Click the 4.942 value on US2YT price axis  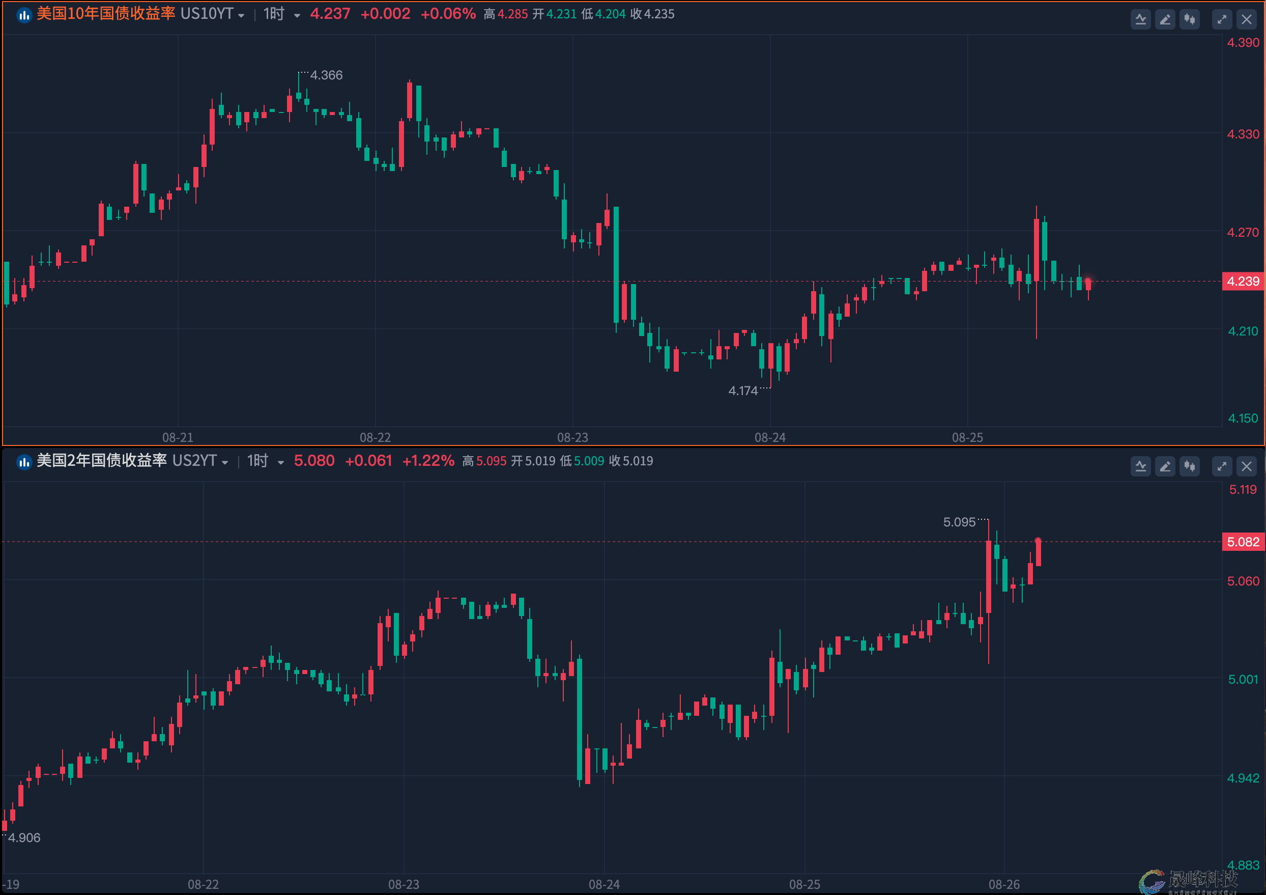click(1243, 778)
